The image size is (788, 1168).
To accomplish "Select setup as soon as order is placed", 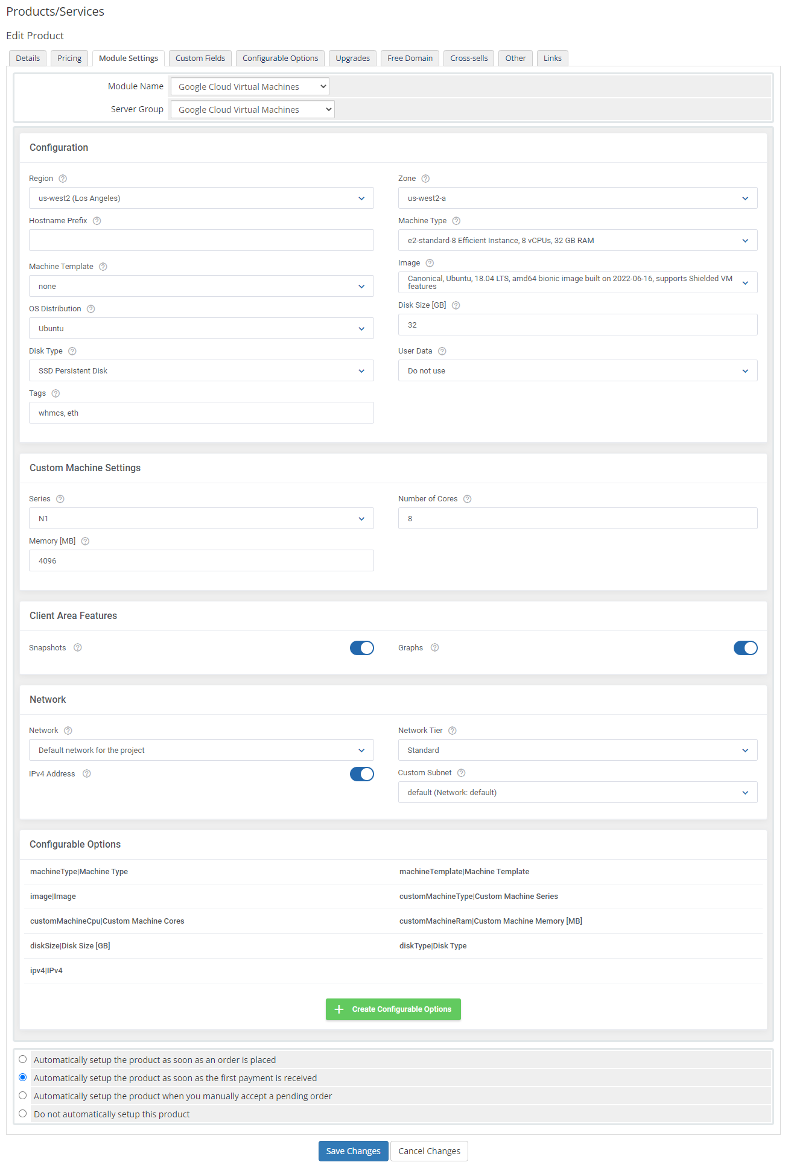I will [23, 1059].
